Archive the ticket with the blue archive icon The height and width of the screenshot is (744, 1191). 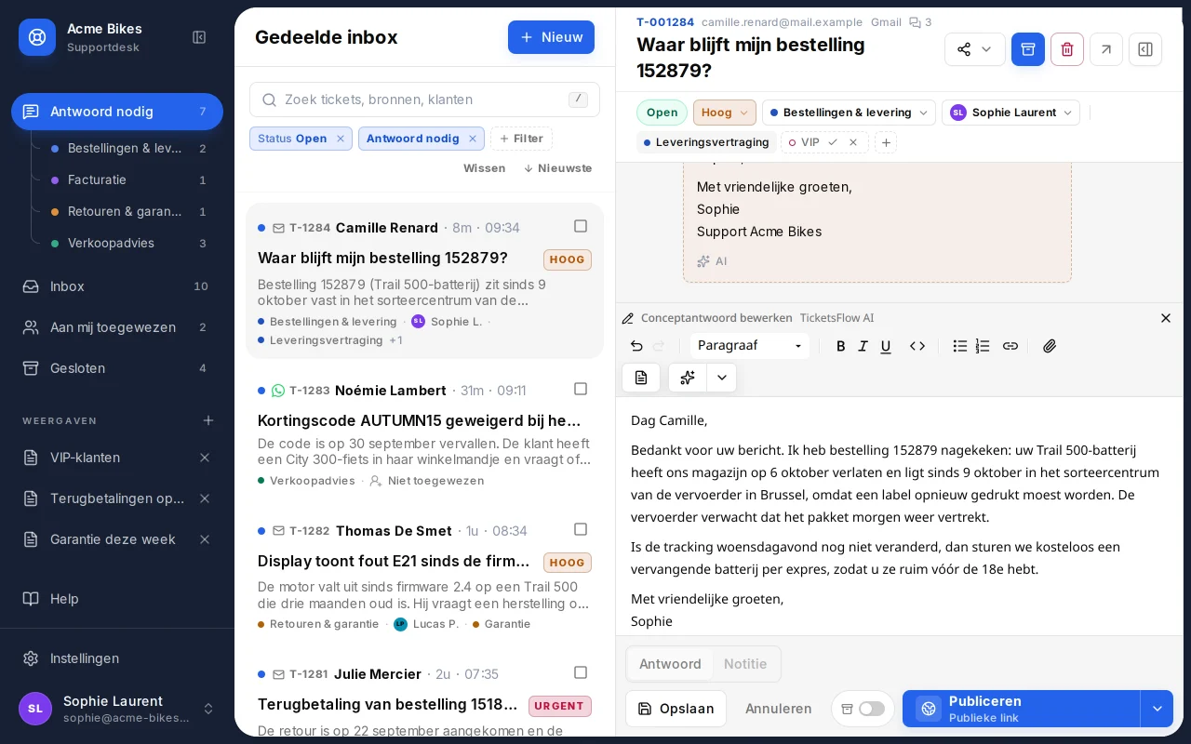[1028, 49]
